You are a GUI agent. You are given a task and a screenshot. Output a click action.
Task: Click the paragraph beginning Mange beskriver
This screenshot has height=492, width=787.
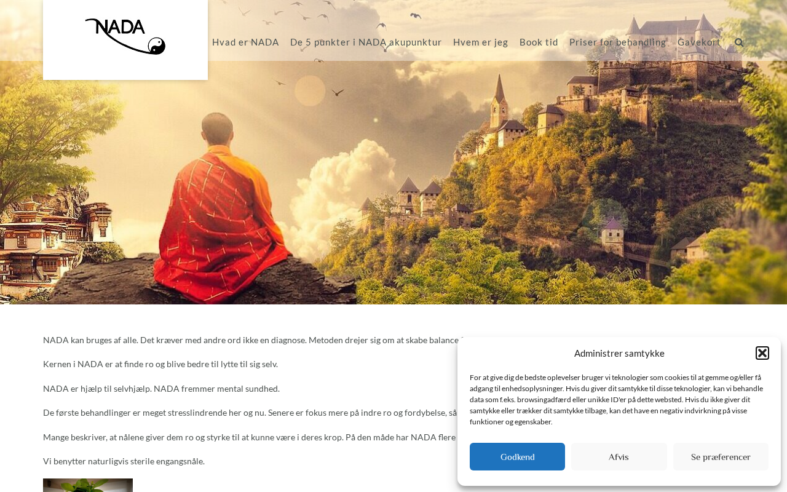coord(250,437)
